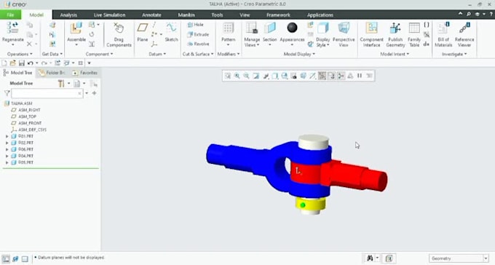Expand the 002.PRT tree node

[7, 143]
